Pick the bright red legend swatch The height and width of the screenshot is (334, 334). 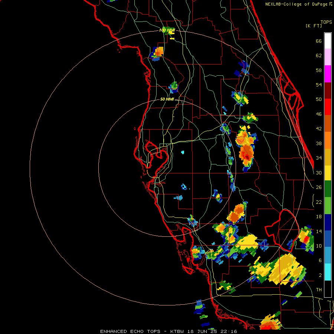tap(328, 107)
